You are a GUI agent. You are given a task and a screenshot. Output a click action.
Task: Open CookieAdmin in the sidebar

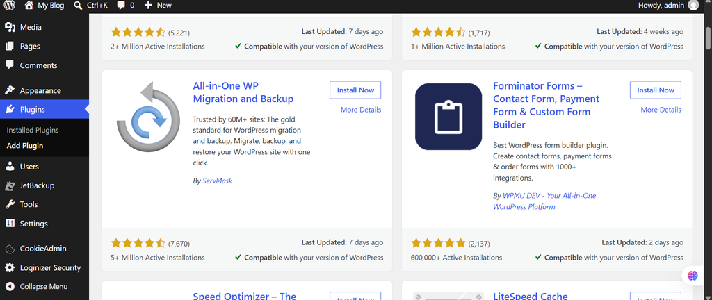44,249
